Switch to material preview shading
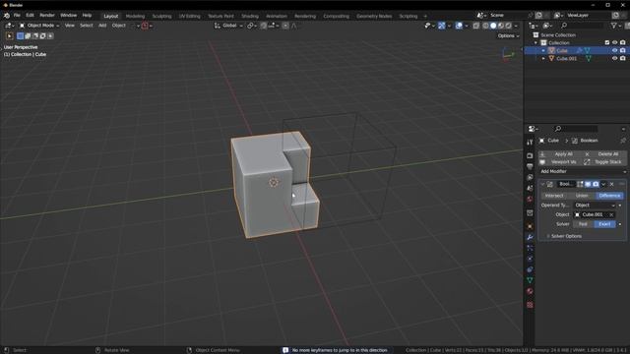 click(x=501, y=26)
